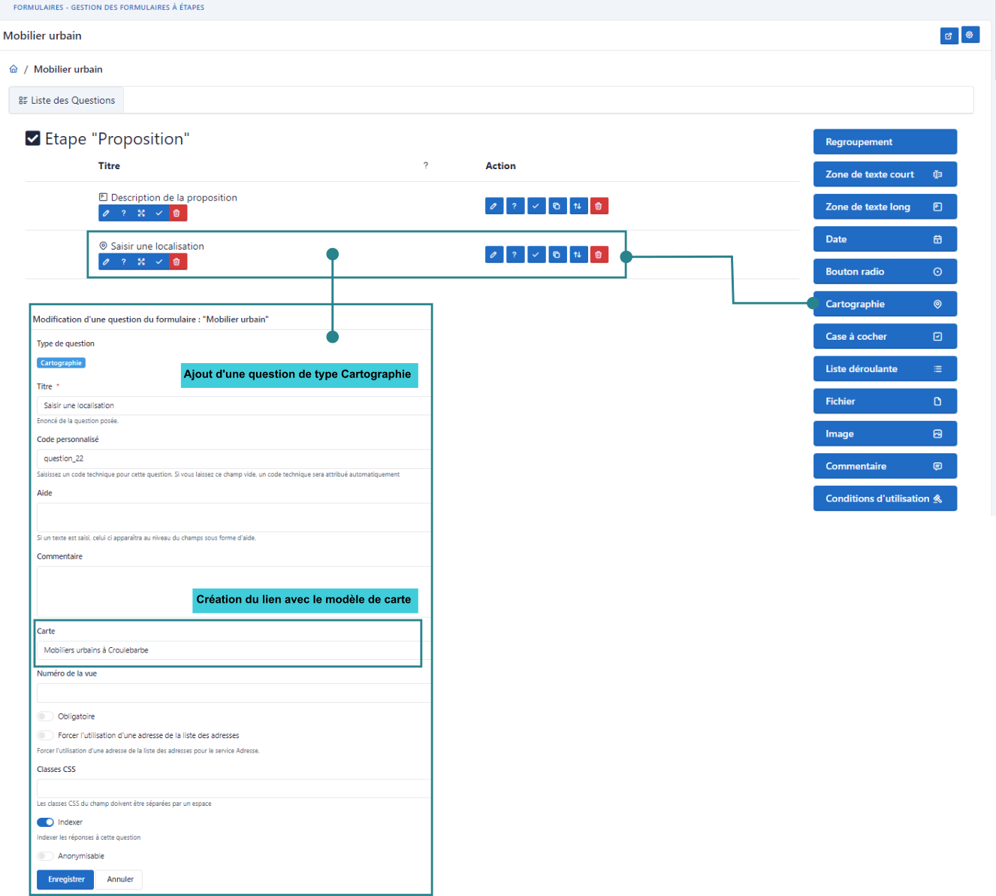Delete question using Action column trash, Description row
Screen dimensions: 996x896
[x=599, y=206]
